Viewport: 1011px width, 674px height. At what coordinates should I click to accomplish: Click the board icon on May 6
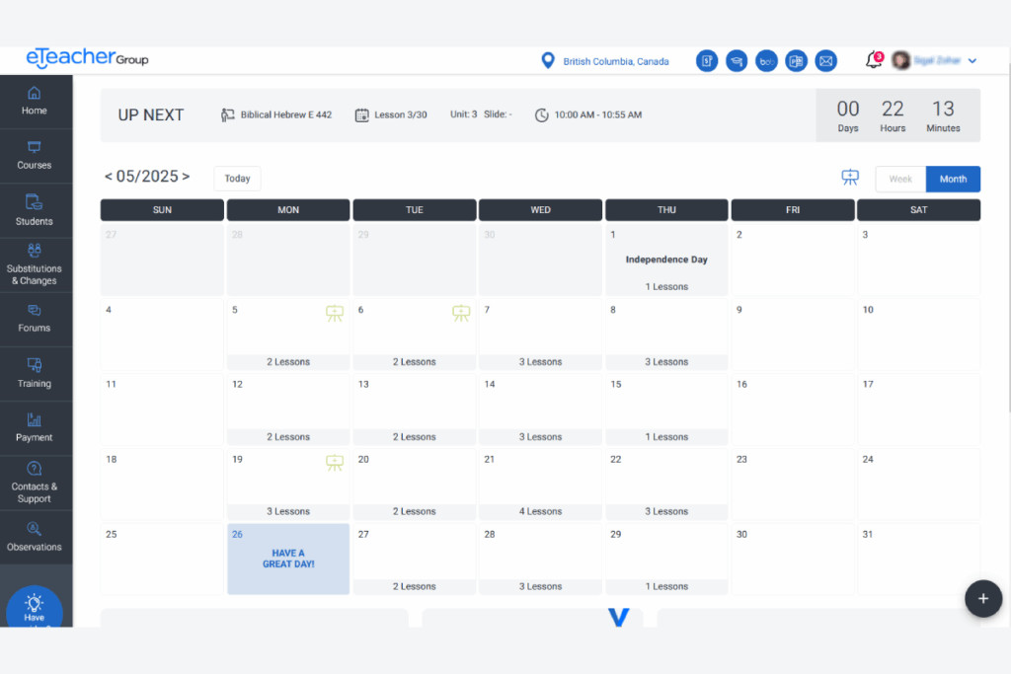(x=461, y=313)
